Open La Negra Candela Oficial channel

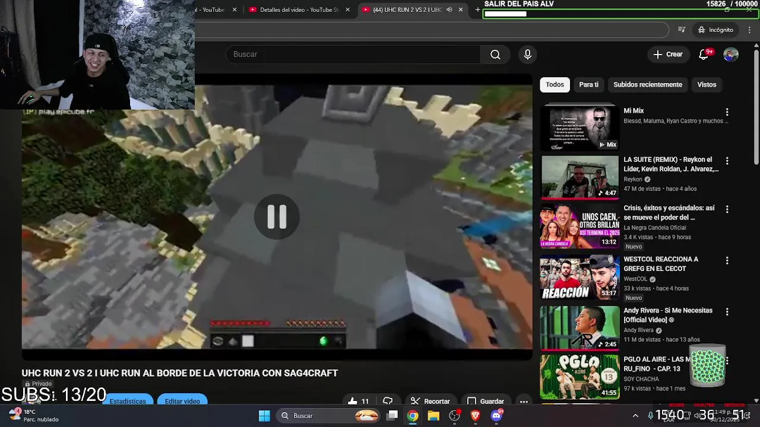coord(654,228)
